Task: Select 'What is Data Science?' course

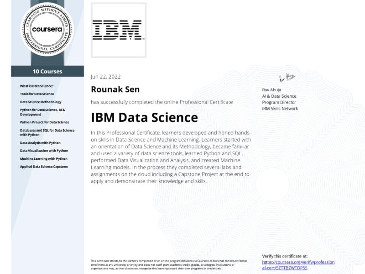Action: tap(36, 86)
